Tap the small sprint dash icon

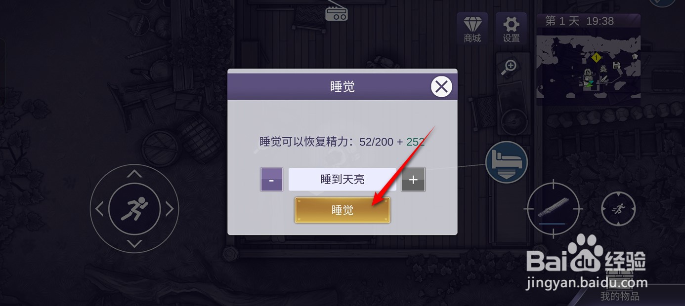(618, 209)
